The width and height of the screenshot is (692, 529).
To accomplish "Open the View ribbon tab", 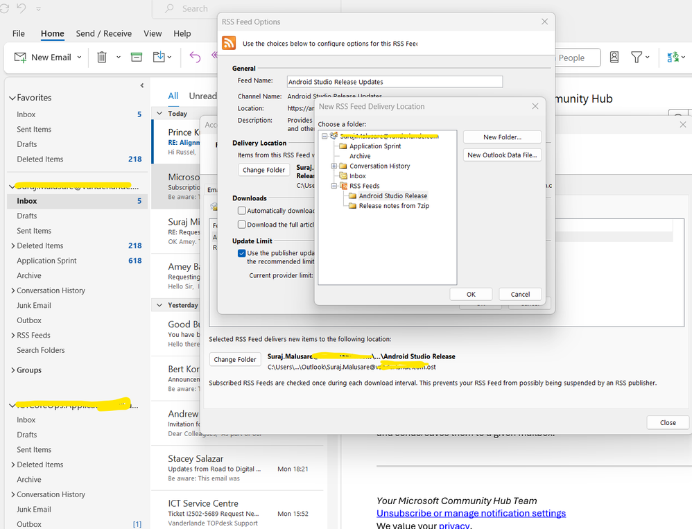I will (x=153, y=33).
